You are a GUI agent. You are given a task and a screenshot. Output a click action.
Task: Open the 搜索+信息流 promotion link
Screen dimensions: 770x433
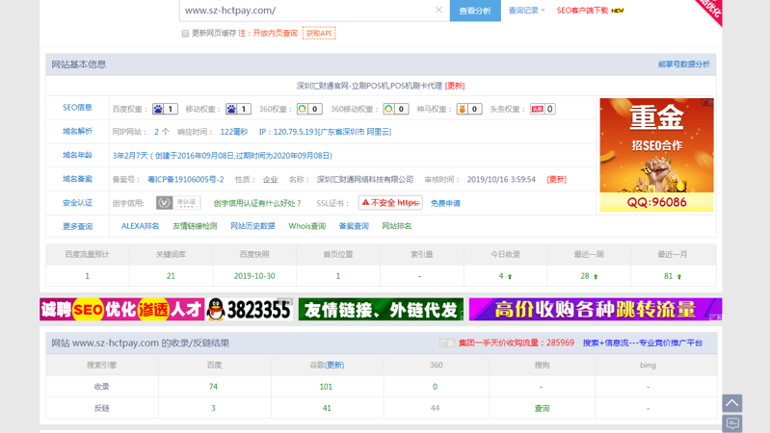[x=643, y=343]
